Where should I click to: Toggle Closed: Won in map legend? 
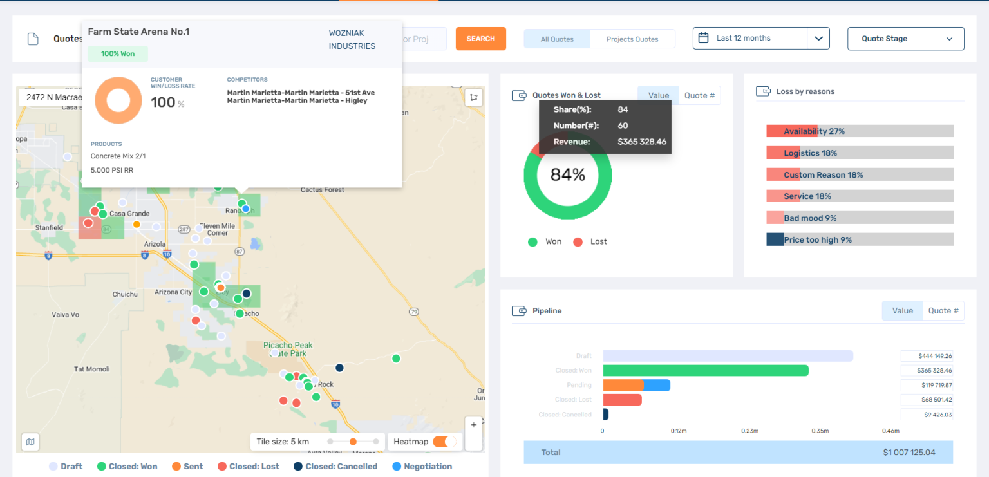tap(127, 466)
